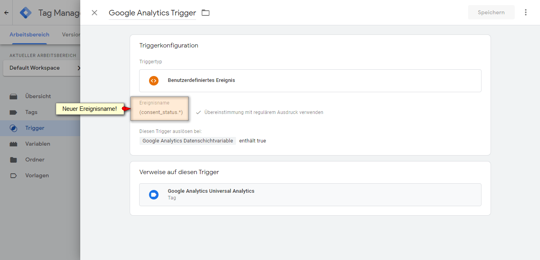This screenshot has height=260, width=540.
Task: Expand the Default Workspace selector
Action: pyautogui.click(x=42, y=68)
